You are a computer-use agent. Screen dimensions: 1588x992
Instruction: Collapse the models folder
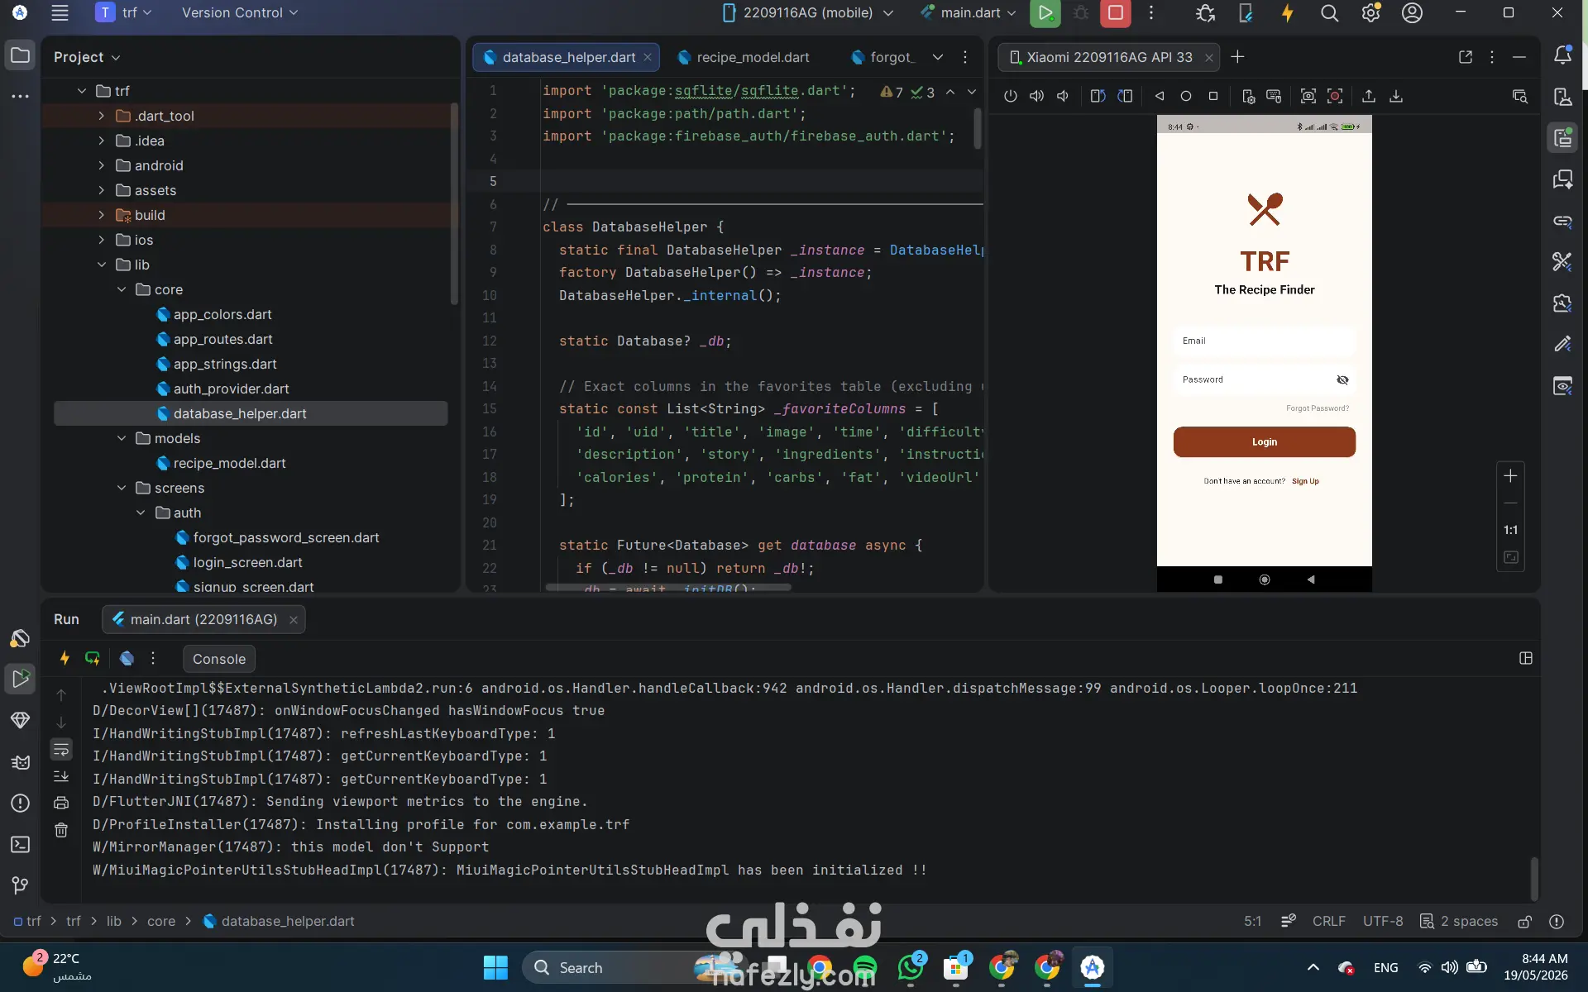[x=122, y=438]
